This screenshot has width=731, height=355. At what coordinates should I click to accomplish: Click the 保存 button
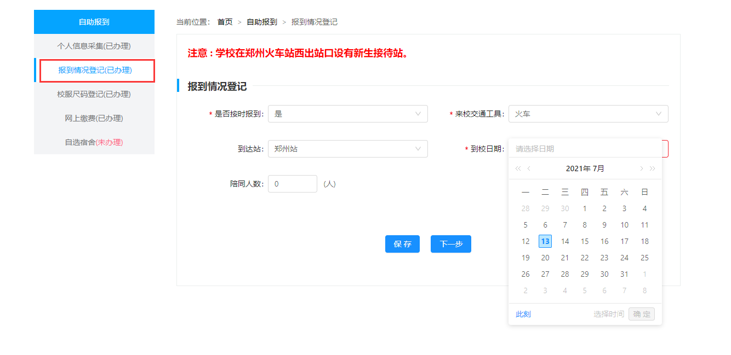[402, 244]
